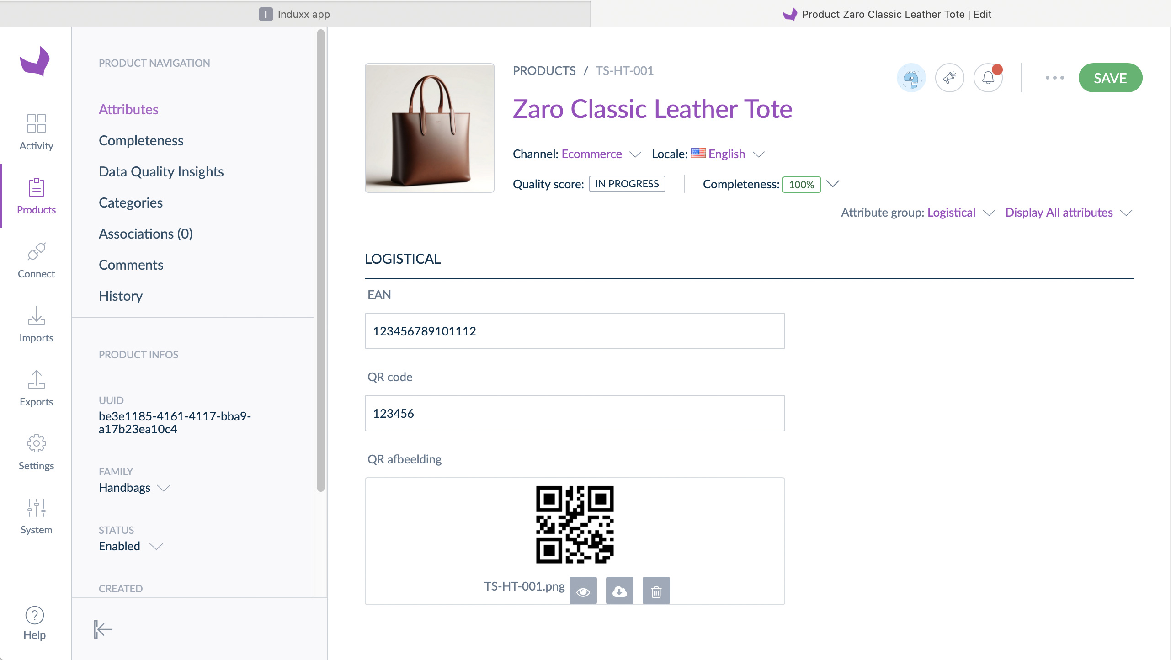1171x660 pixels.
Task: Download the TS-HT-001.png file
Action: click(x=620, y=591)
